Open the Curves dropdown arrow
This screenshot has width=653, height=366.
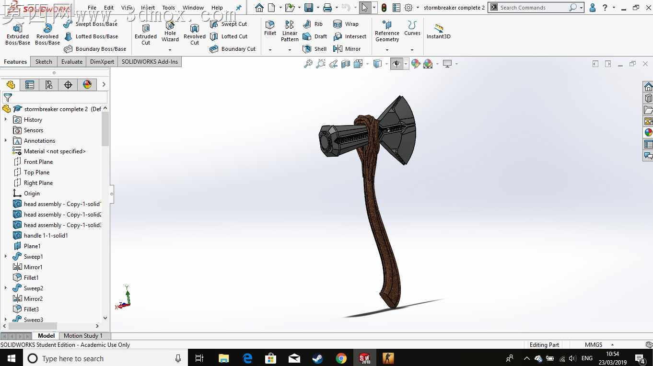pos(412,50)
